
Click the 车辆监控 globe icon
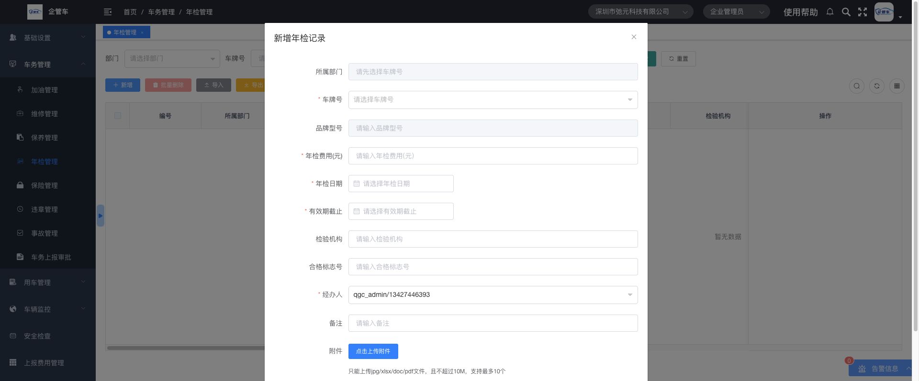(13, 309)
